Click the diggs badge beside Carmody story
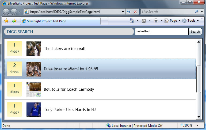Viewport: 206px width, 130px height. pos(15,89)
